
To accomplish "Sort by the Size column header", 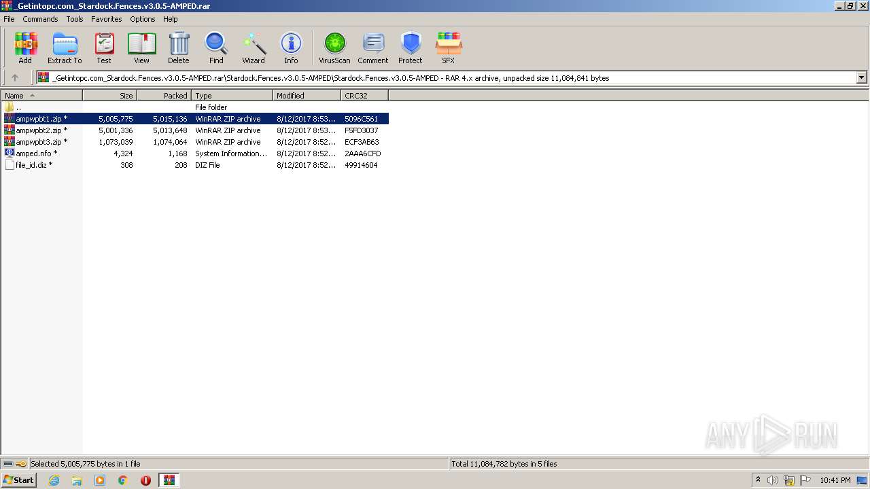I will click(x=109, y=96).
